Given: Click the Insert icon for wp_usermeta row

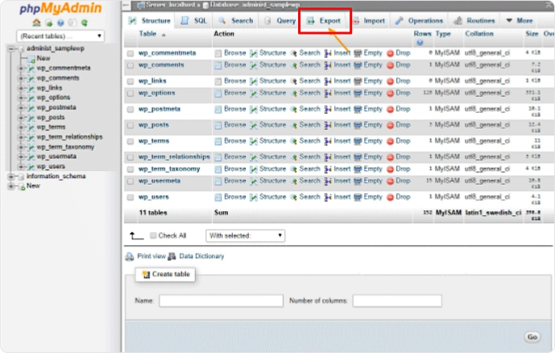Looking at the screenshot, I should click(x=328, y=181).
